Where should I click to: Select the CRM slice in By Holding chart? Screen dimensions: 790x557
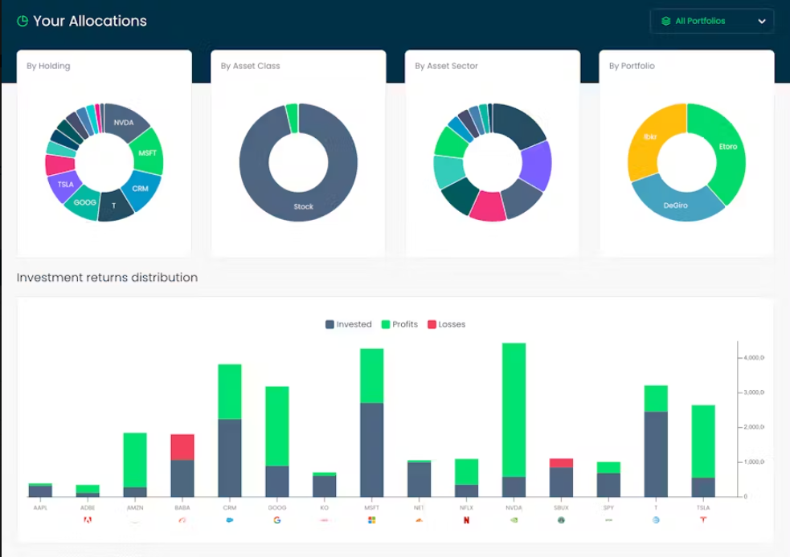141,189
